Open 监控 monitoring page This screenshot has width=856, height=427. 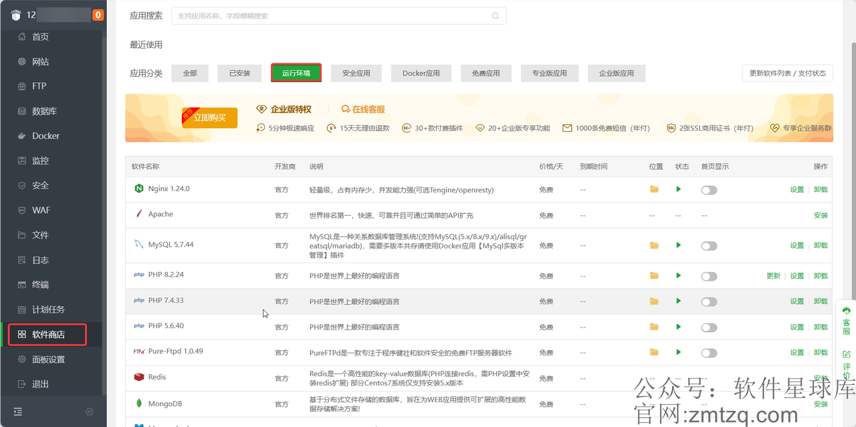tap(40, 160)
